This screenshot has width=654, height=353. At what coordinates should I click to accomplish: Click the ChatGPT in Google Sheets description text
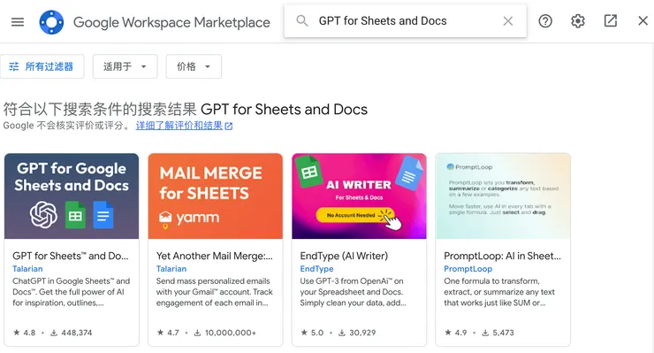71,292
